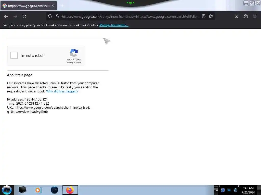261x195 pixels.
Task: View site security padlock info
Action: 57,16
